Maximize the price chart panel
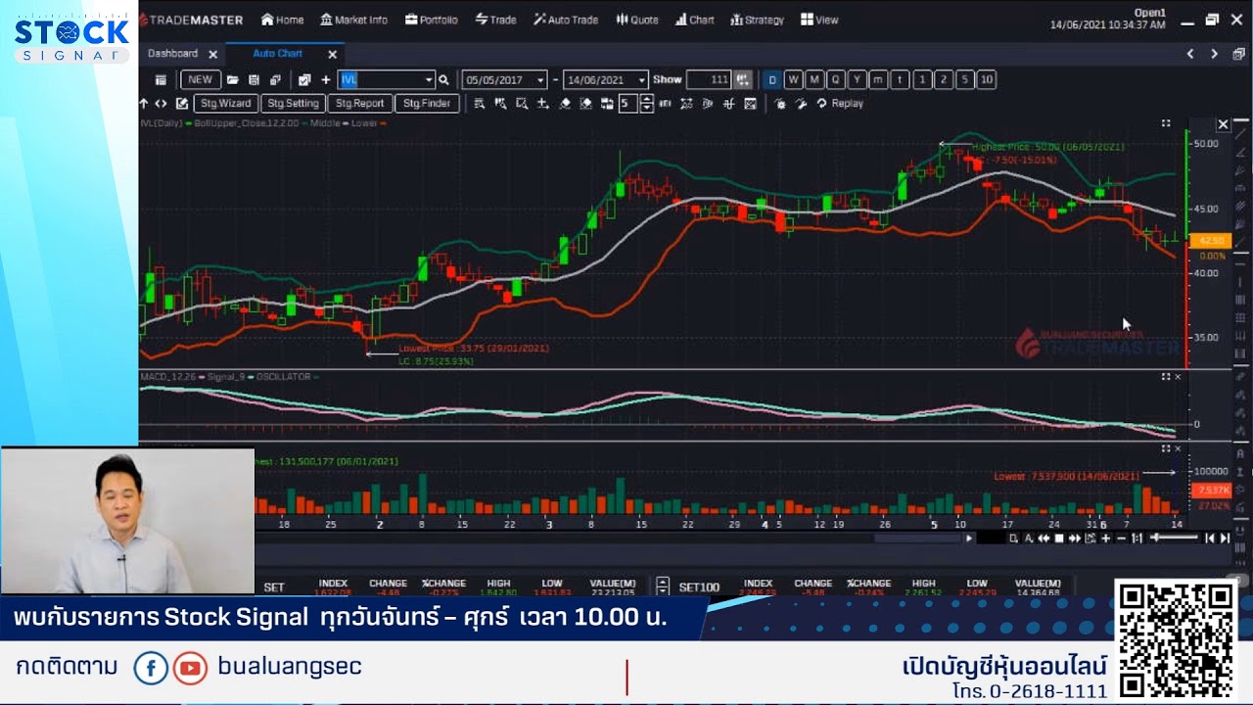 (x=1166, y=123)
